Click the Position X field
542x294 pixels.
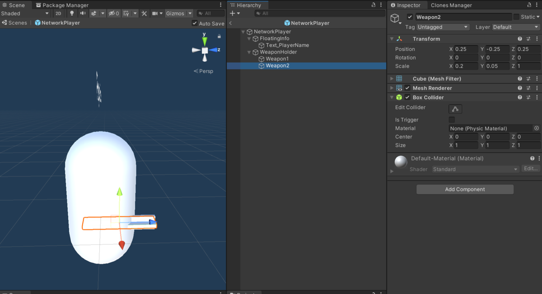466,49
